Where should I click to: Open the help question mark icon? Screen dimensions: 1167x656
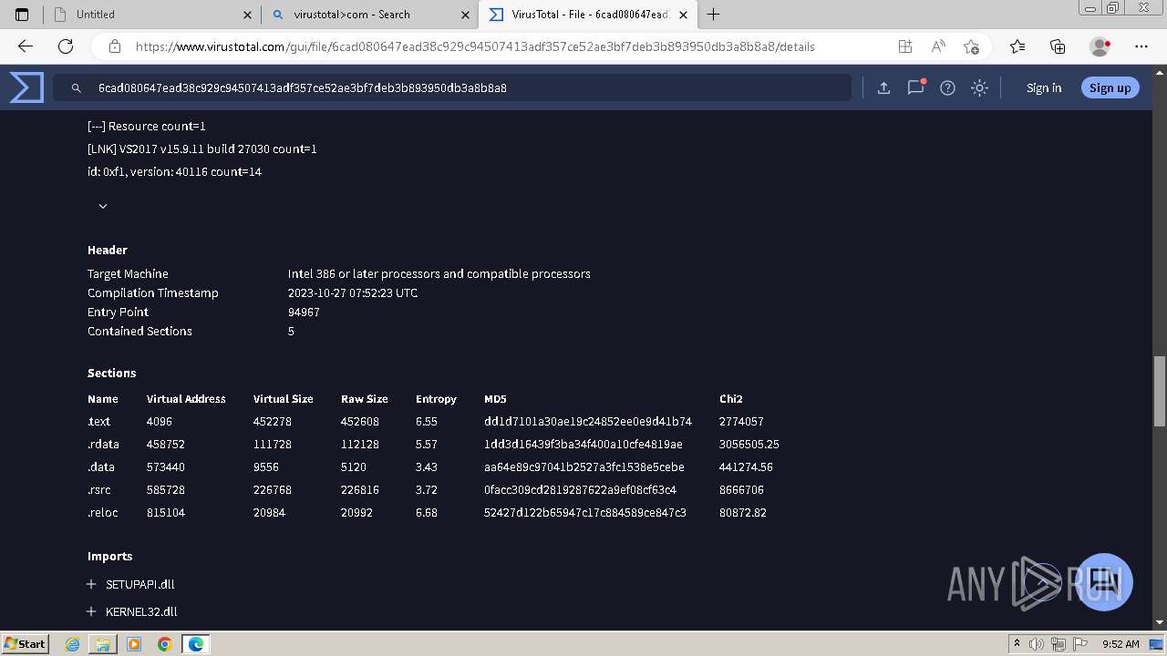[948, 88]
